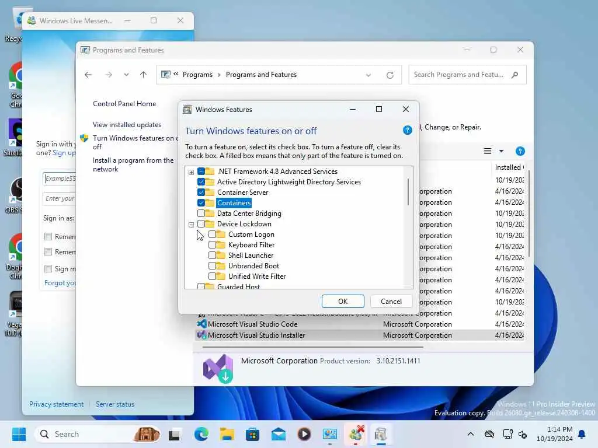
Task: Open the media player taskbar icon
Action: (x=304, y=434)
